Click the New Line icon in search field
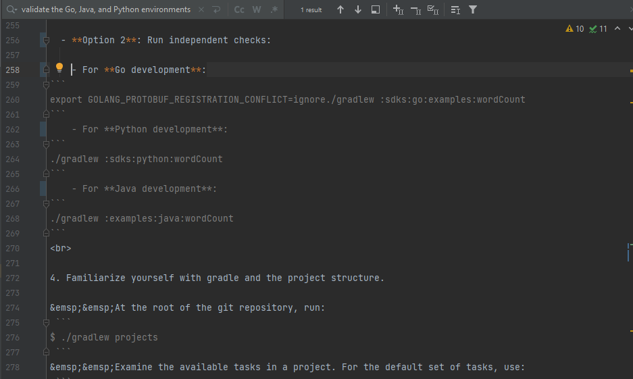The height and width of the screenshot is (379, 633). [216, 9]
